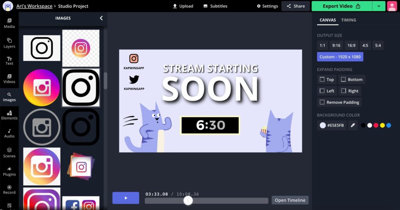400x210 pixels.
Task: Click the Images panel scrollbar
Action: 105,81
